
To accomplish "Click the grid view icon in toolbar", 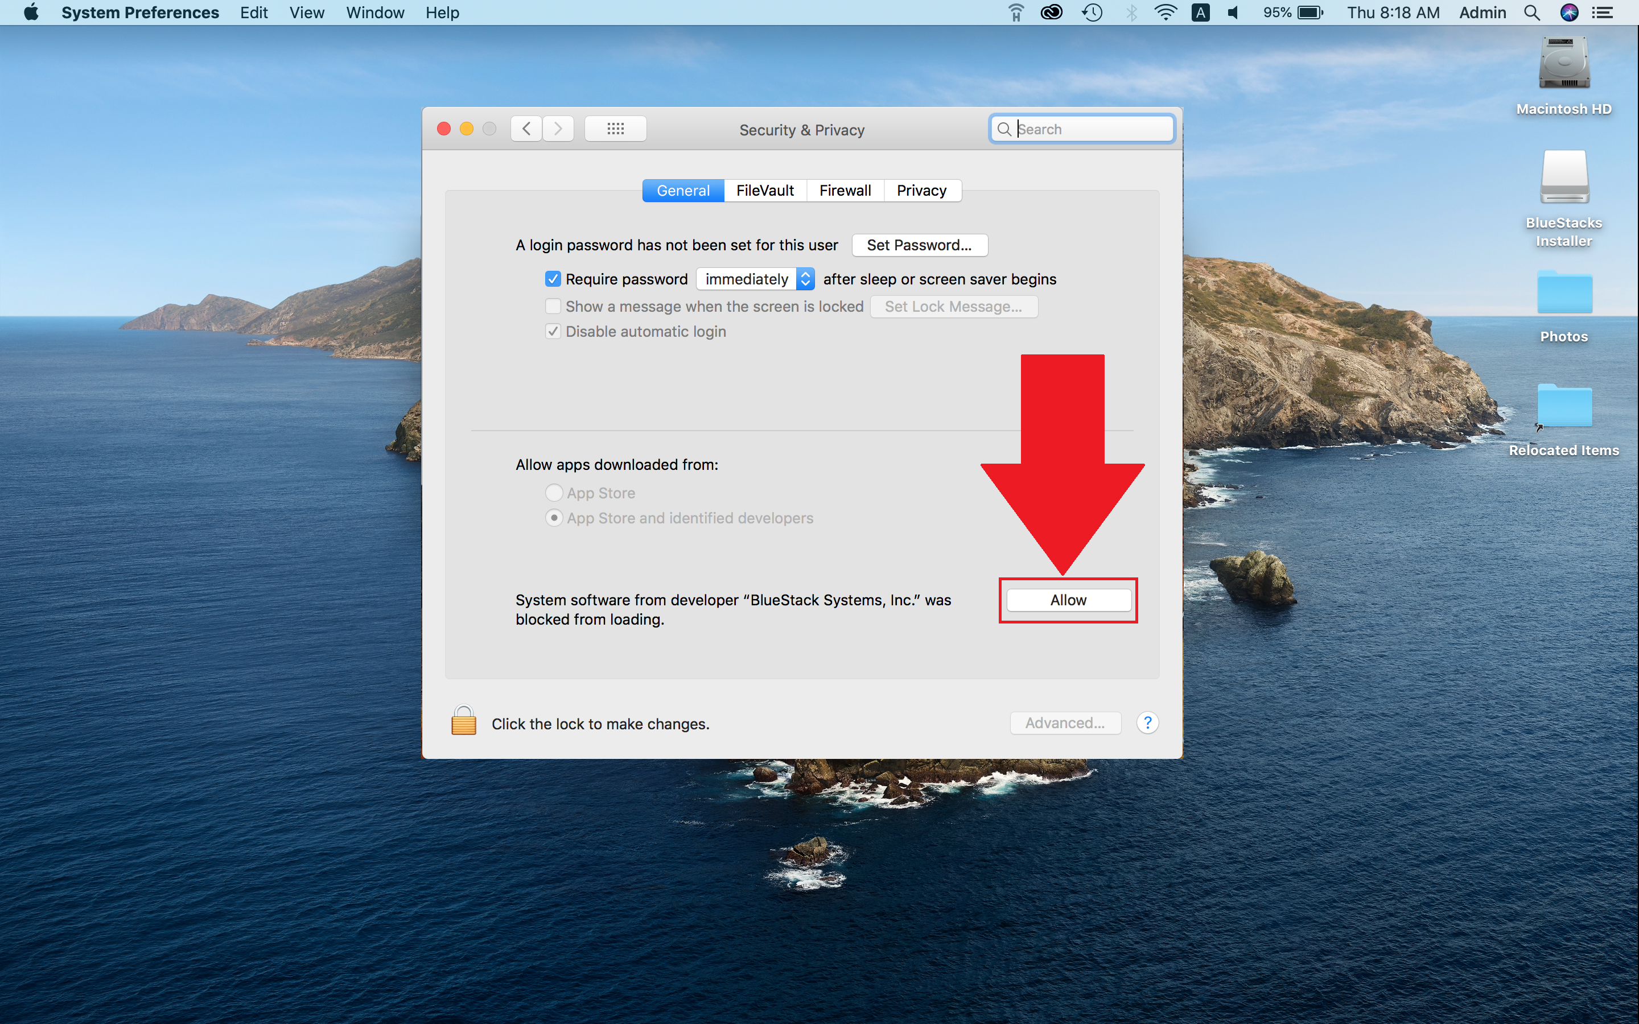I will point(615,127).
